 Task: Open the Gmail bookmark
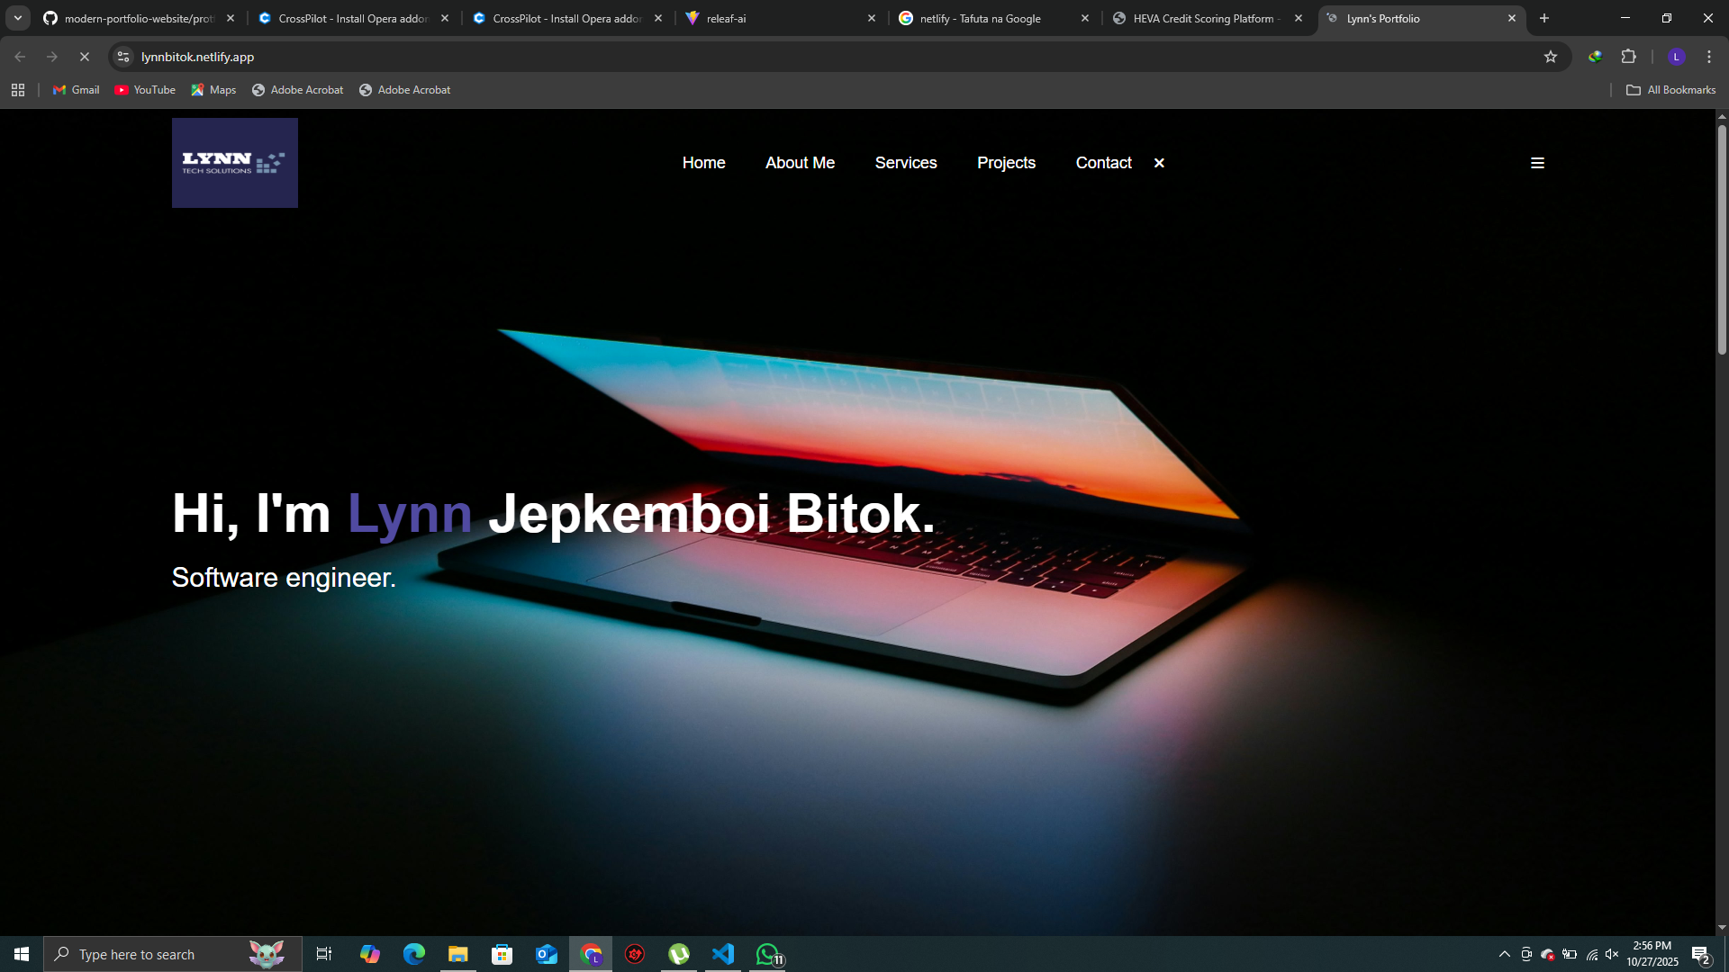coord(77,90)
